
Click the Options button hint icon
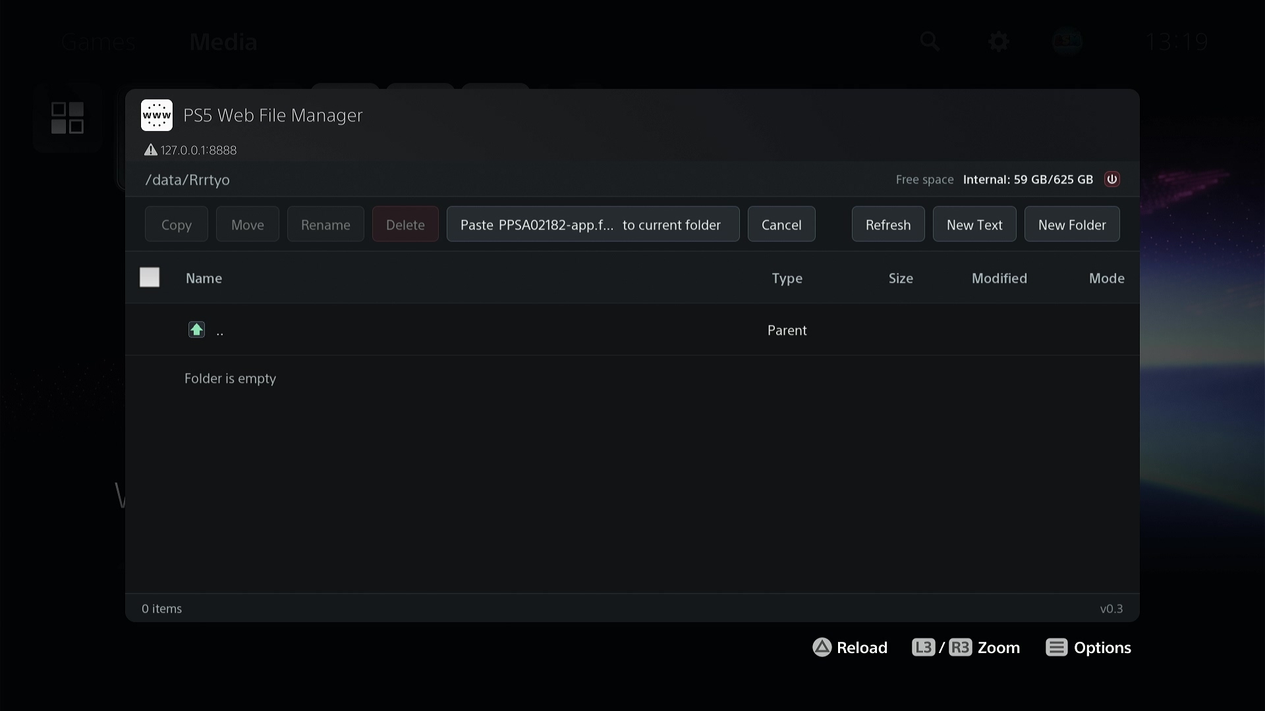click(1057, 647)
